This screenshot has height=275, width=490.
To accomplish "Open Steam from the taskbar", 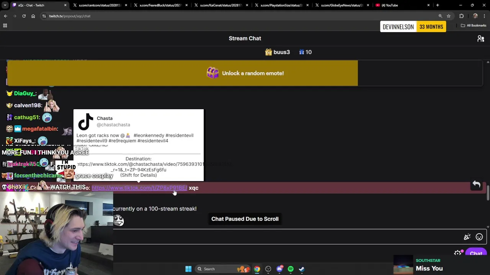I will (302, 269).
